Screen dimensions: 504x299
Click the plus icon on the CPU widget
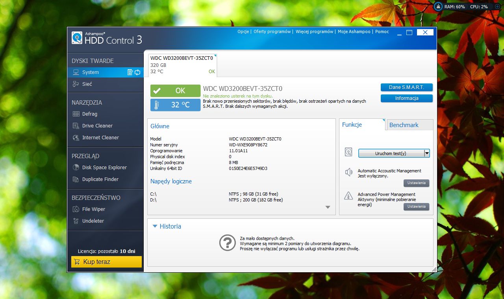click(497, 7)
